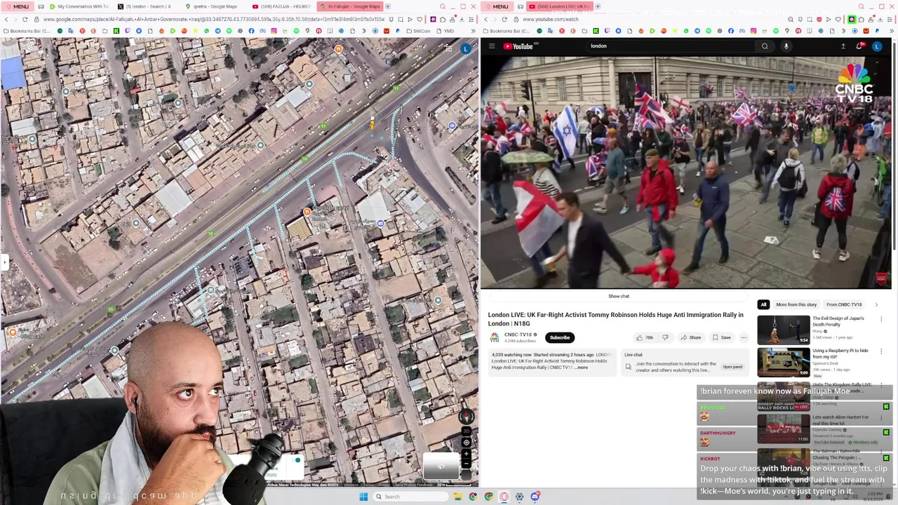898x505 pixels.
Task: Save the video to a playlist
Action: coord(721,337)
